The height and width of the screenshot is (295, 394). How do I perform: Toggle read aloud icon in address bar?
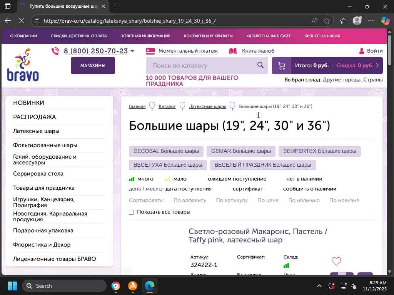point(314,21)
